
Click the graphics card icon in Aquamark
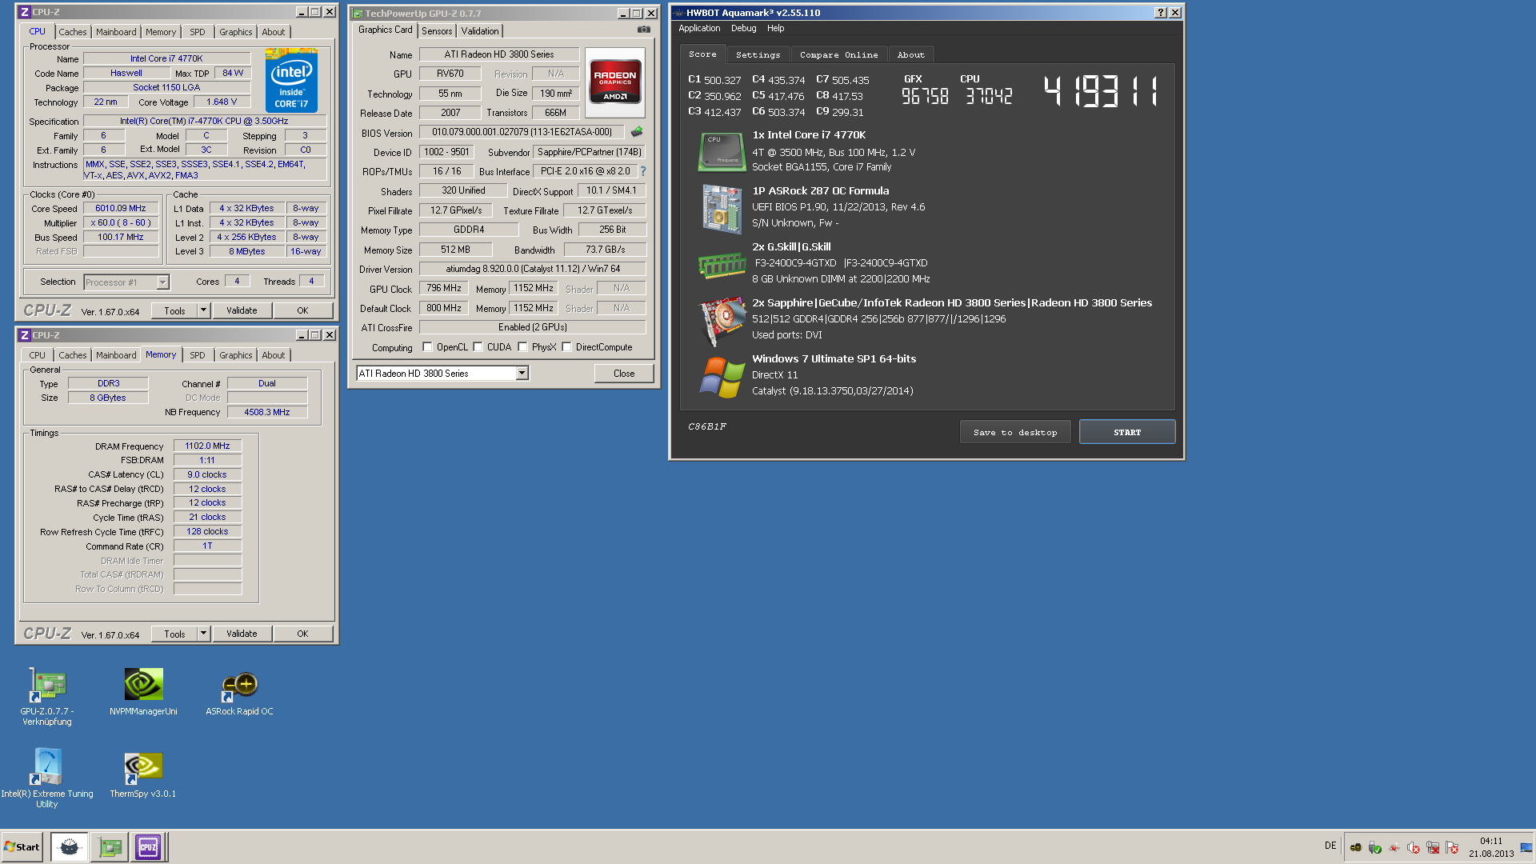722,320
